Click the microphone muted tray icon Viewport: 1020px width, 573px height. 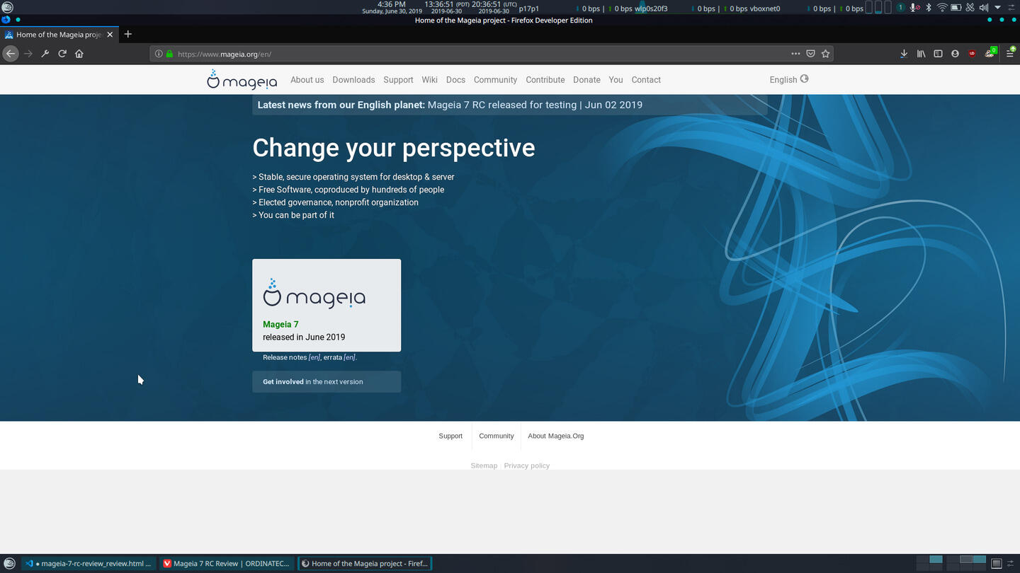(914, 8)
